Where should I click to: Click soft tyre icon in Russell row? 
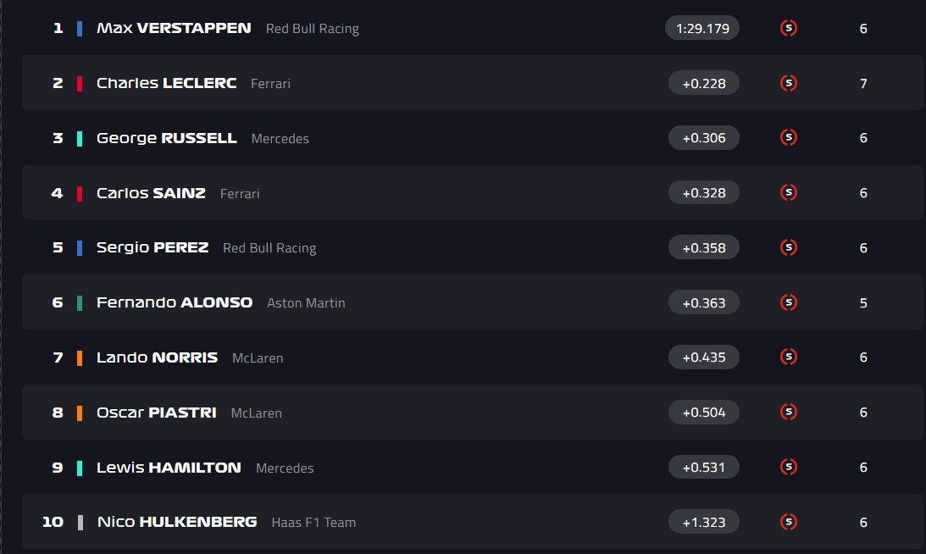tap(789, 138)
